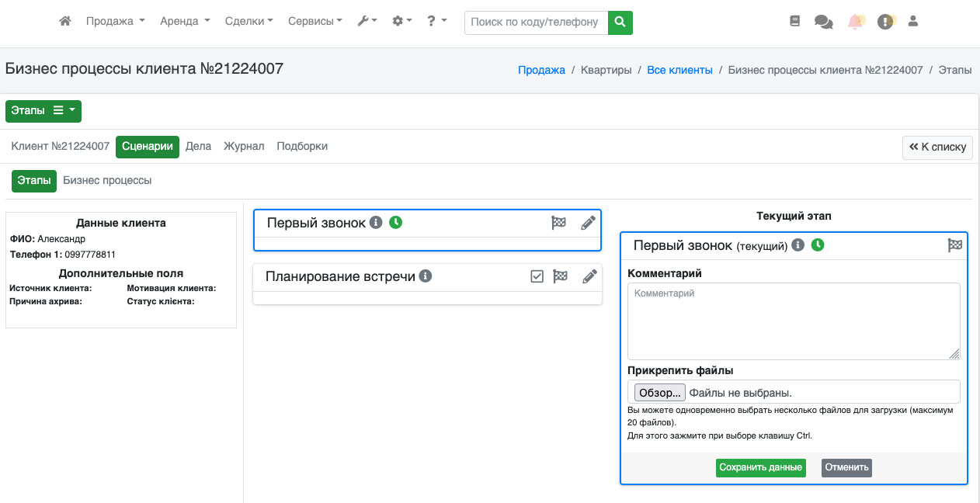
Task: Toggle the checkbox on Планирование встречи stage
Action: pos(537,276)
